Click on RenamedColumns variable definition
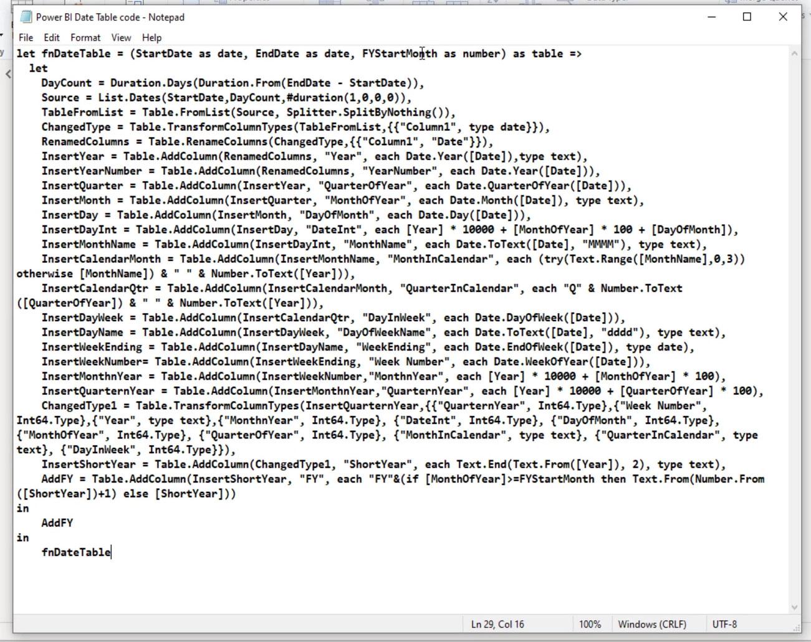The image size is (811, 642). tap(85, 142)
